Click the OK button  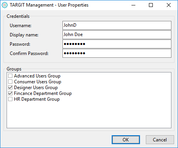126,139
